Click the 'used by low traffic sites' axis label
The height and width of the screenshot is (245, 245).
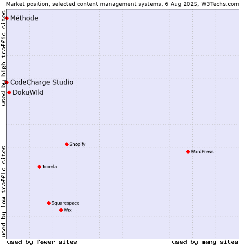(4, 192)
